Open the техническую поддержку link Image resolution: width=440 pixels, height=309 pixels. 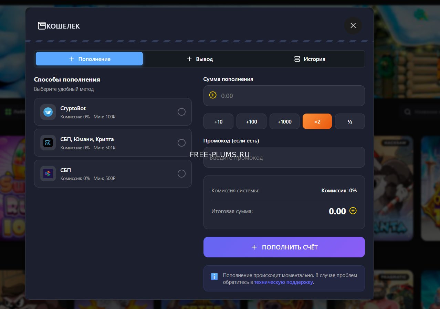[283, 282]
